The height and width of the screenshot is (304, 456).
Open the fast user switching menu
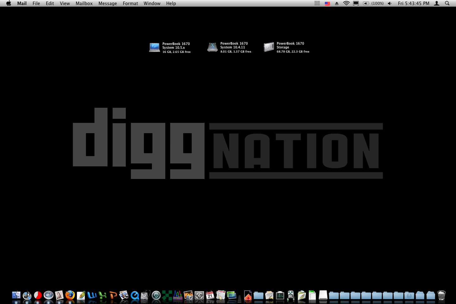point(437,3)
